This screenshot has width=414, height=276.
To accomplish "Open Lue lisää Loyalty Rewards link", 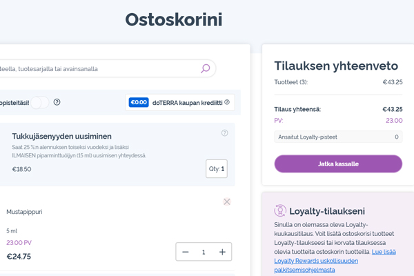I will click(335, 261).
